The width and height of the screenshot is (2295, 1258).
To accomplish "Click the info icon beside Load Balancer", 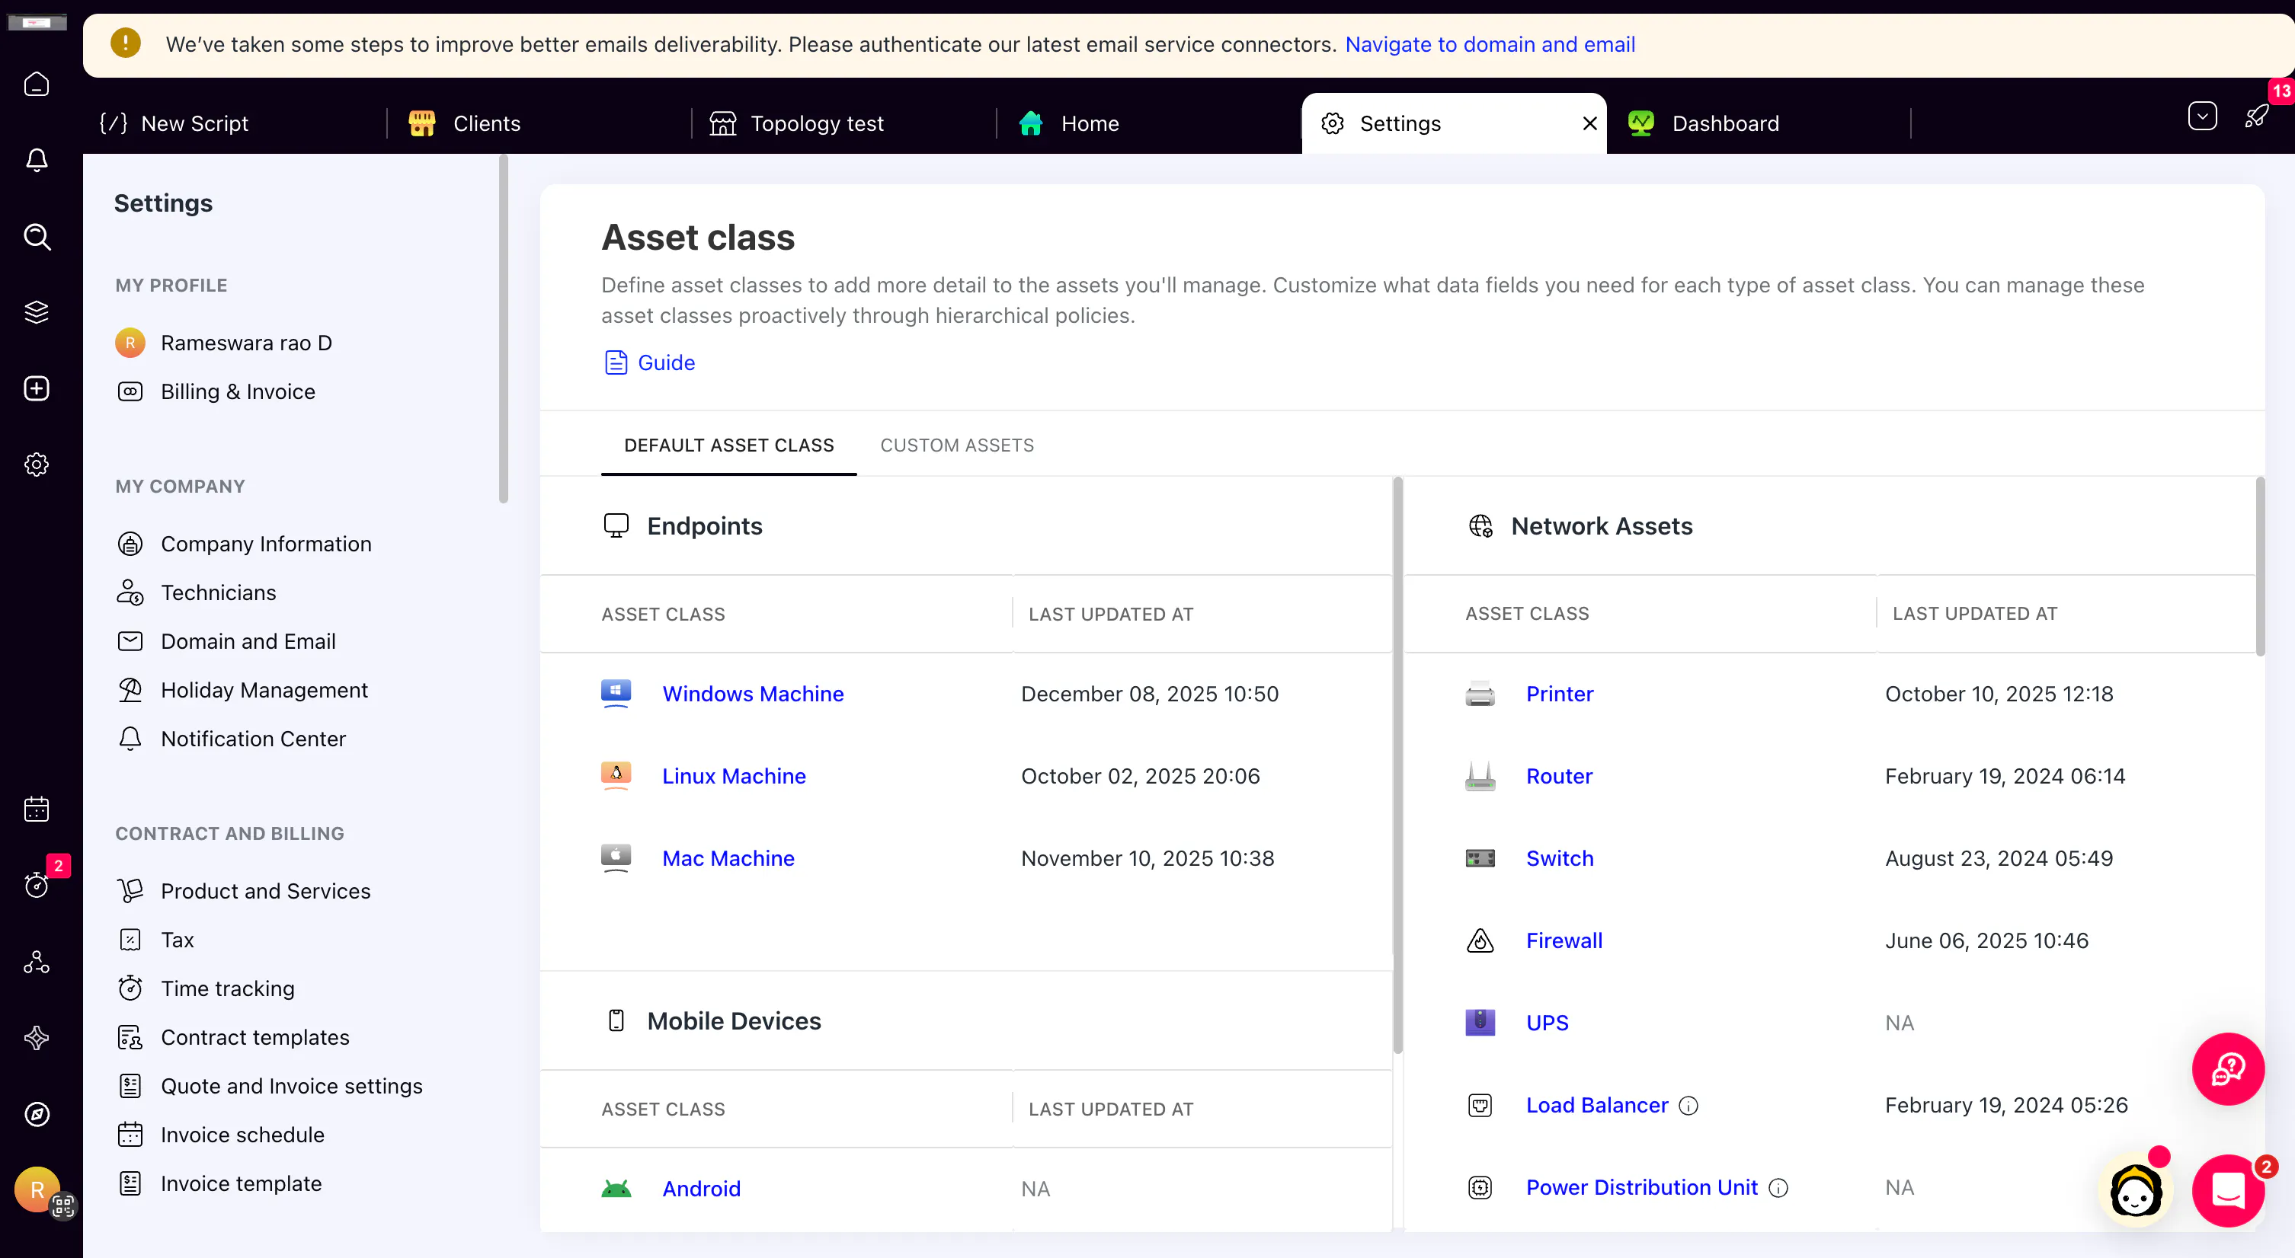I will pos(1688,1105).
